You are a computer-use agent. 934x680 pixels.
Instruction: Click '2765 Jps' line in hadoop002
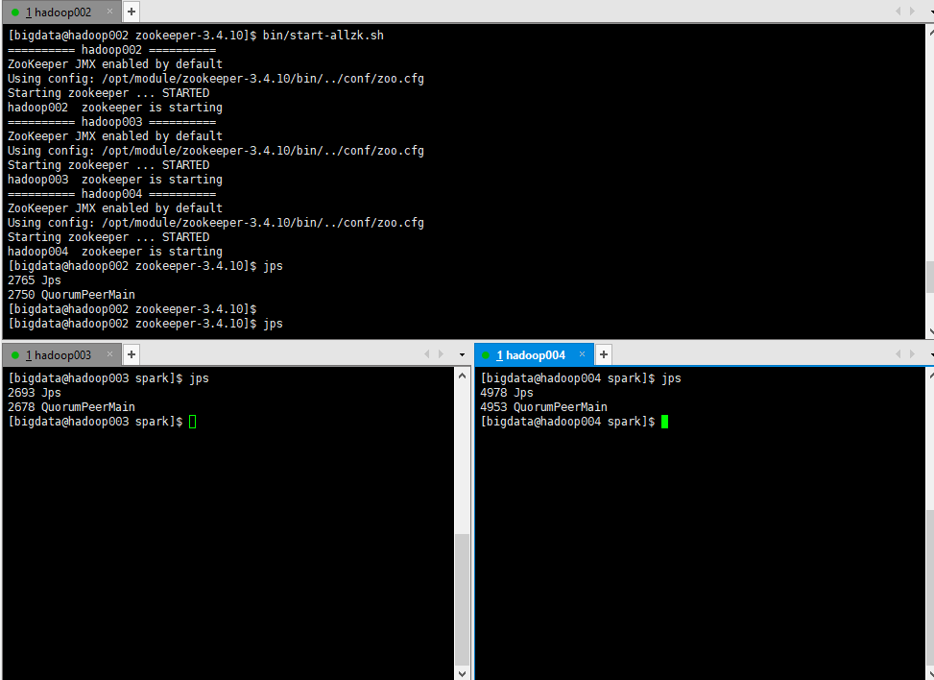click(x=34, y=280)
